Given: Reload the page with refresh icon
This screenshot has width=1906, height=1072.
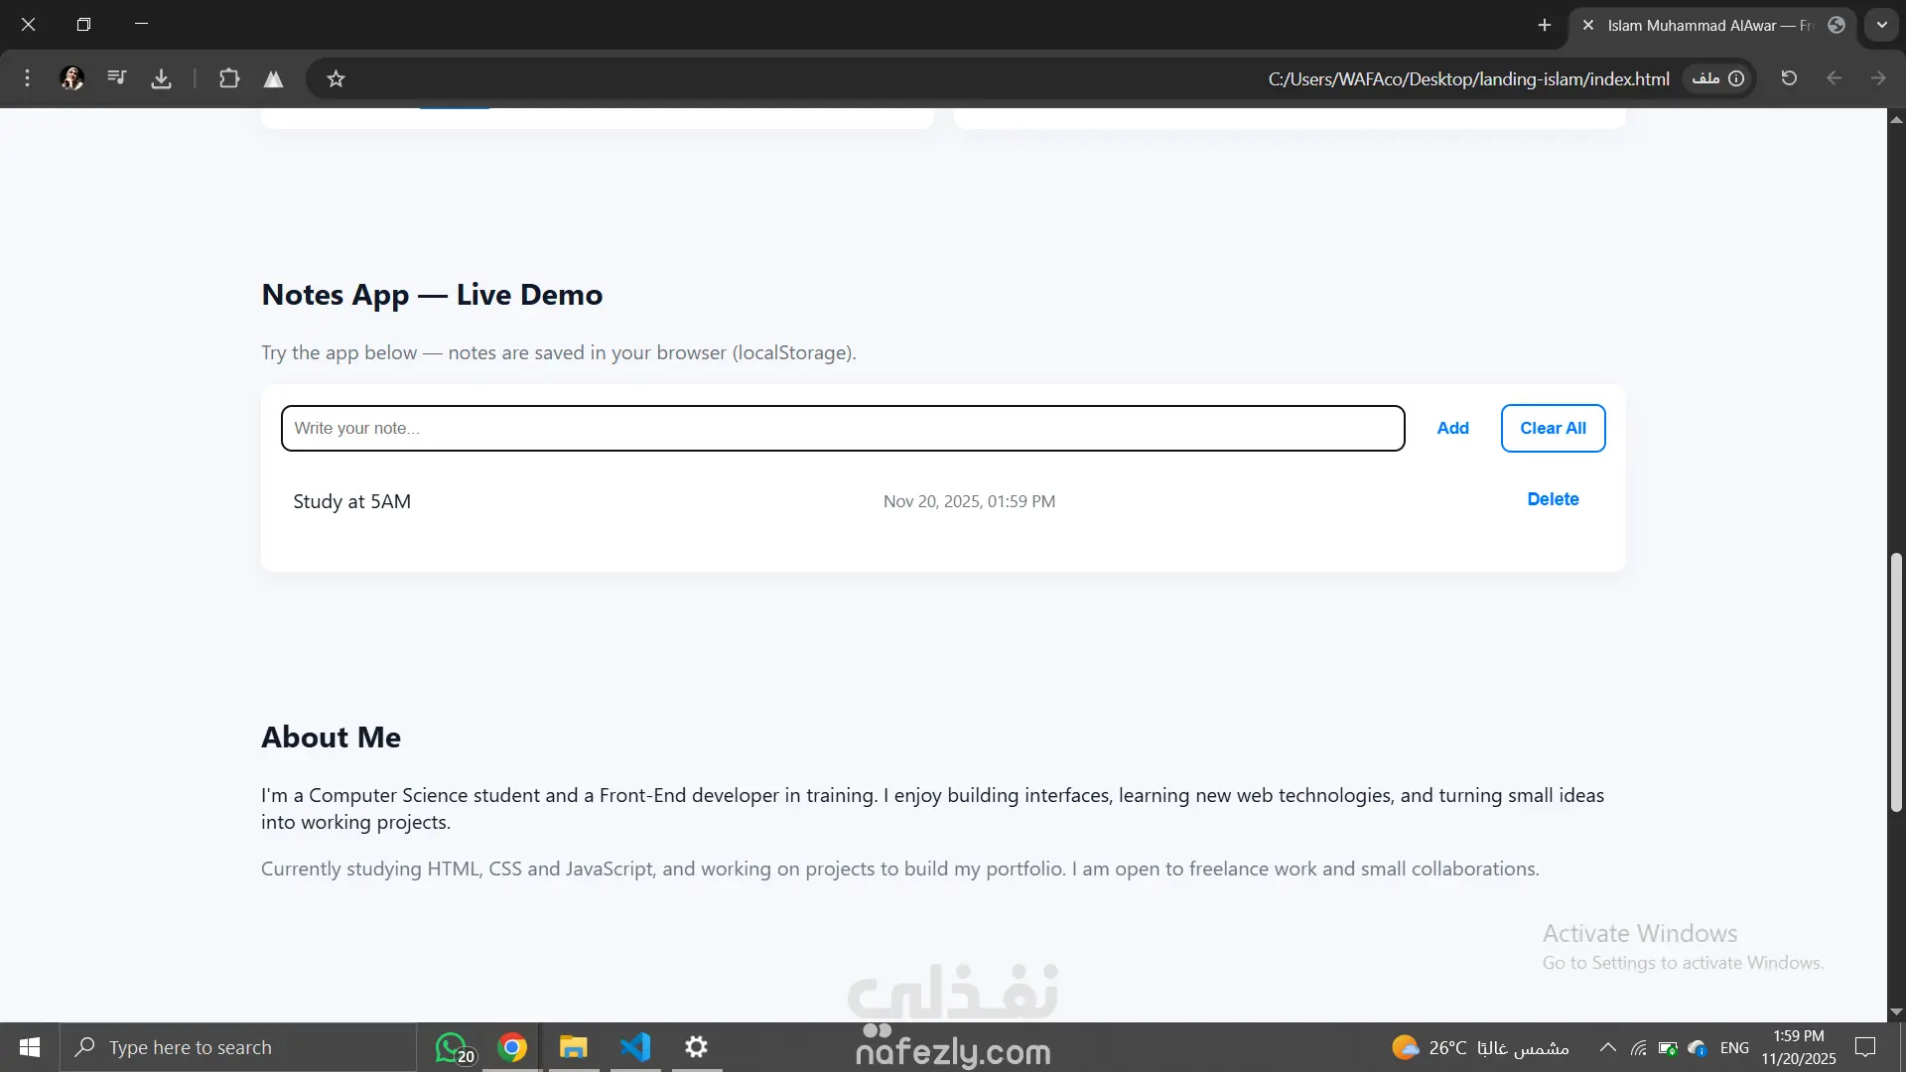Looking at the screenshot, I should click(1789, 78).
